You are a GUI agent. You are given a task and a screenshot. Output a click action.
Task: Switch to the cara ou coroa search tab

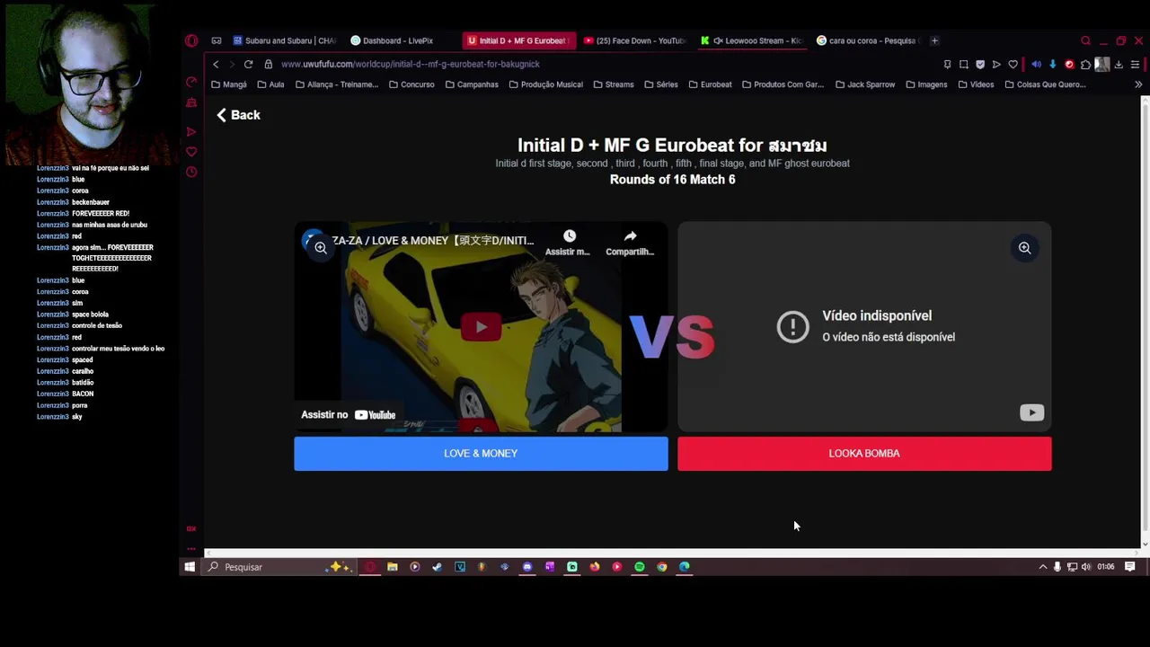coord(868,40)
